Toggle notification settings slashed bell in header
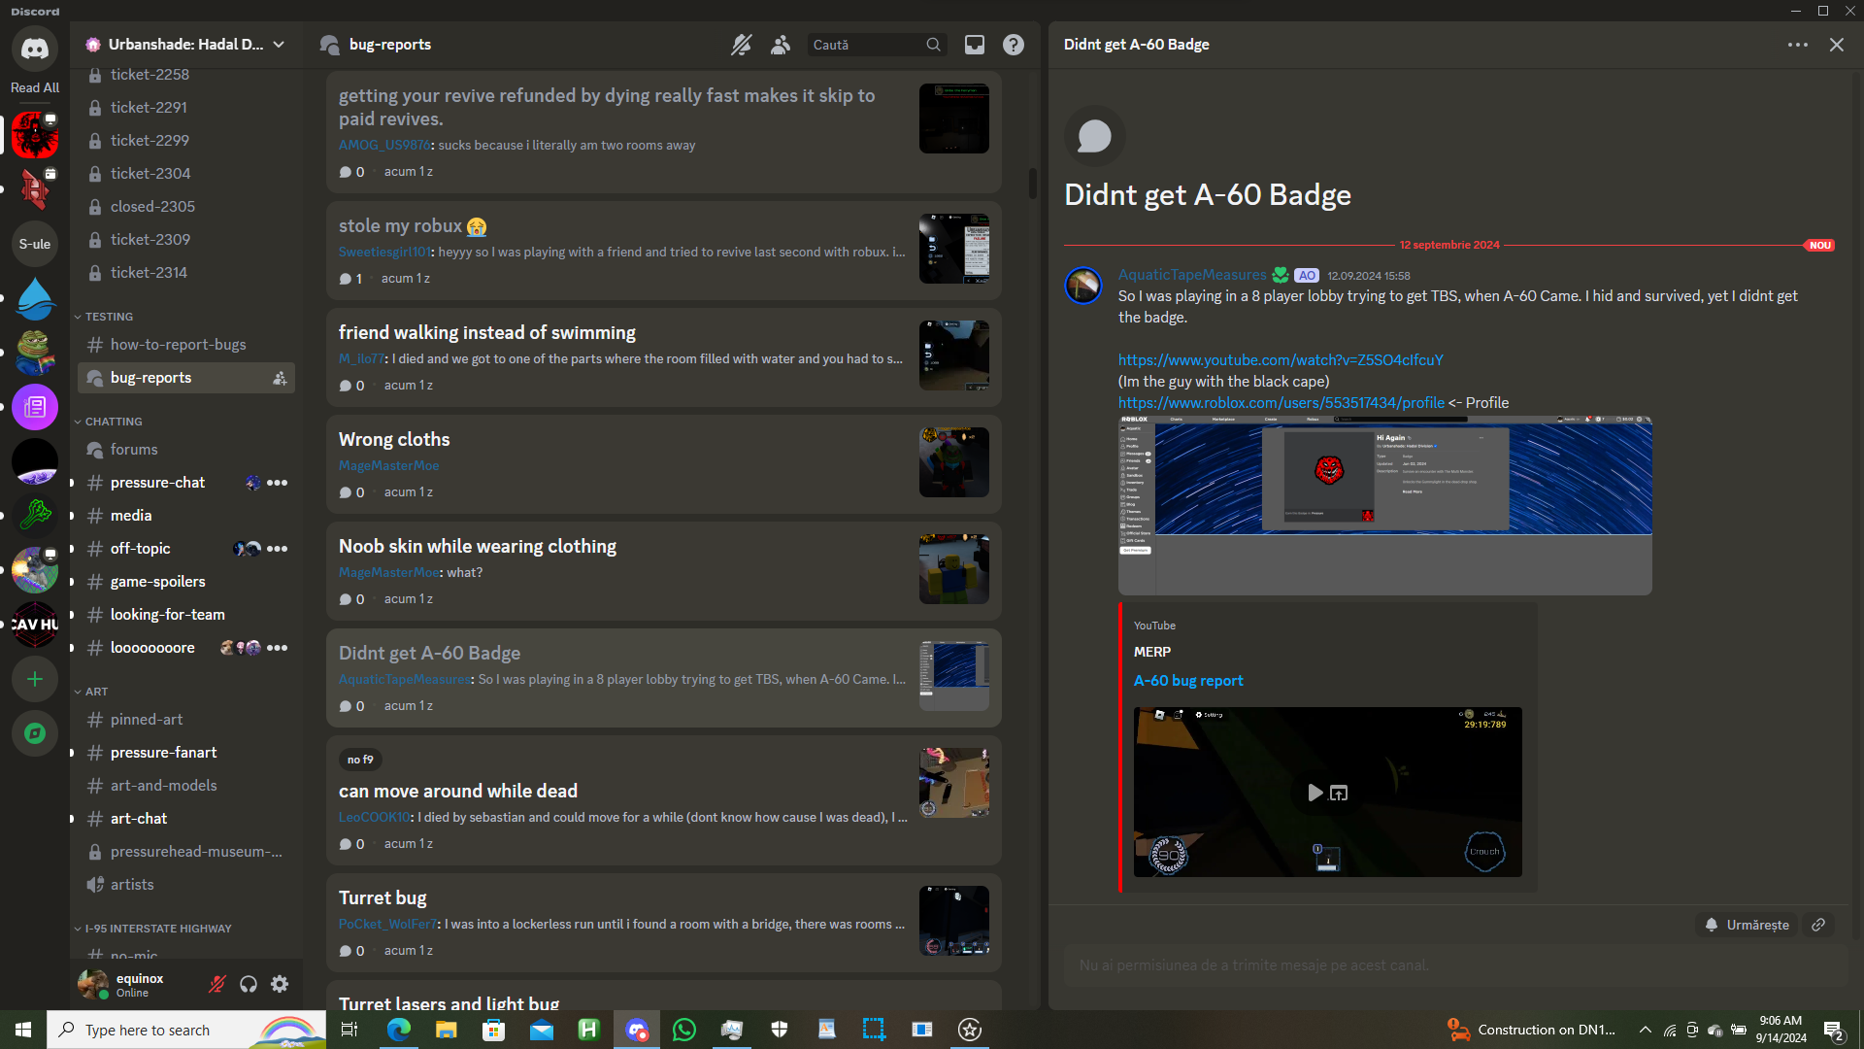 (741, 45)
